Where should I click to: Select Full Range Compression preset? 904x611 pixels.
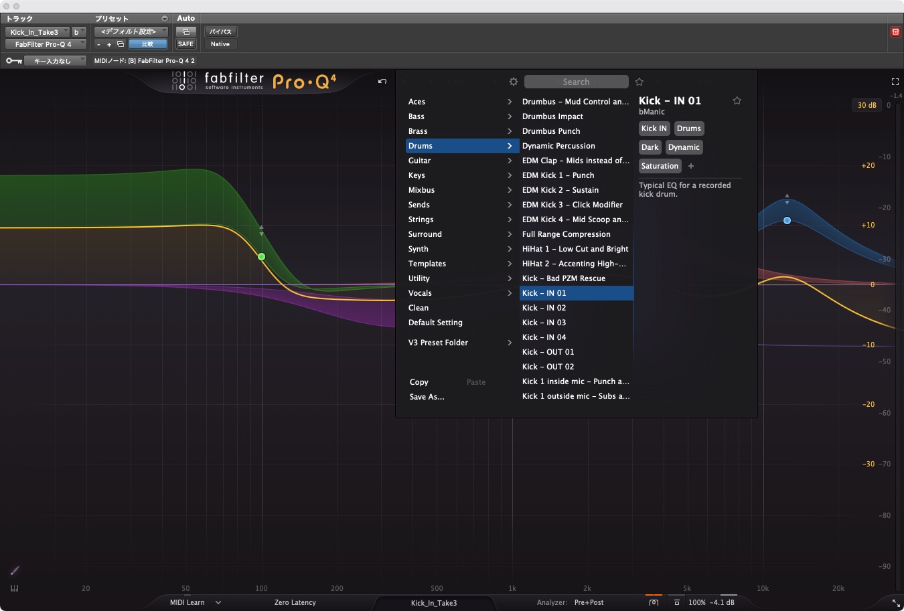tap(577, 234)
